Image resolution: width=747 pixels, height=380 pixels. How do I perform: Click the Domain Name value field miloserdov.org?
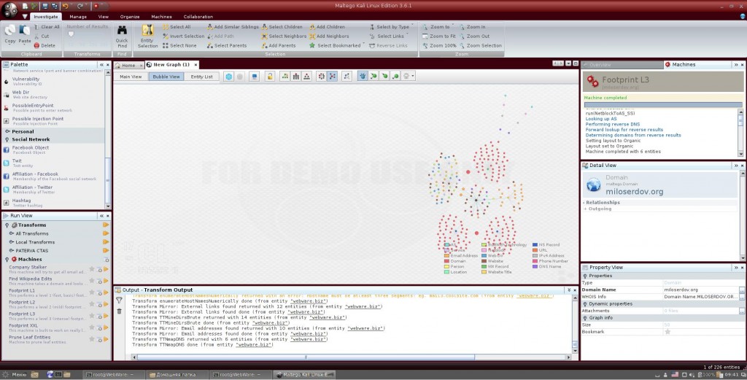point(700,290)
